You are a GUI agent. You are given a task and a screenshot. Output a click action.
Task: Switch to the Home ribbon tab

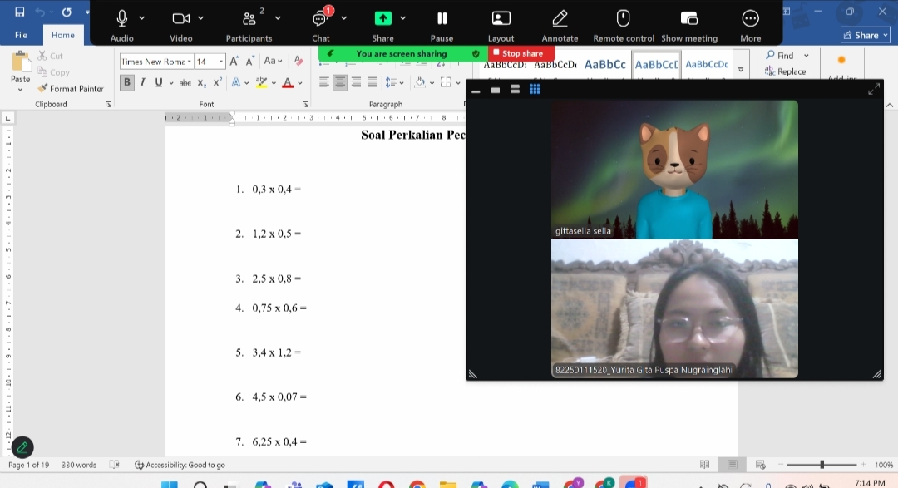click(x=63, y=35)
